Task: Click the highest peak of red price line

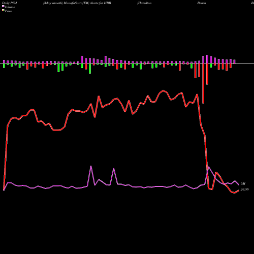Action: (x=163, y=91)
